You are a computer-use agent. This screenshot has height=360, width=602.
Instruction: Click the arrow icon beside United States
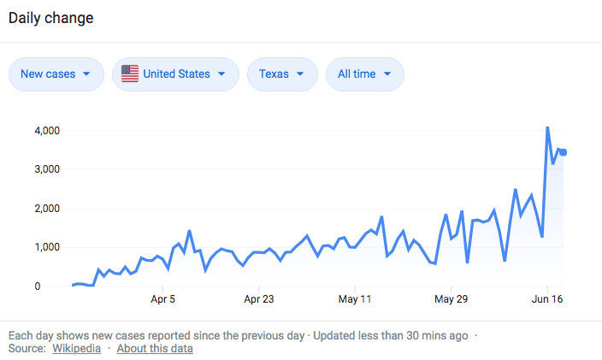coord(221,74)
